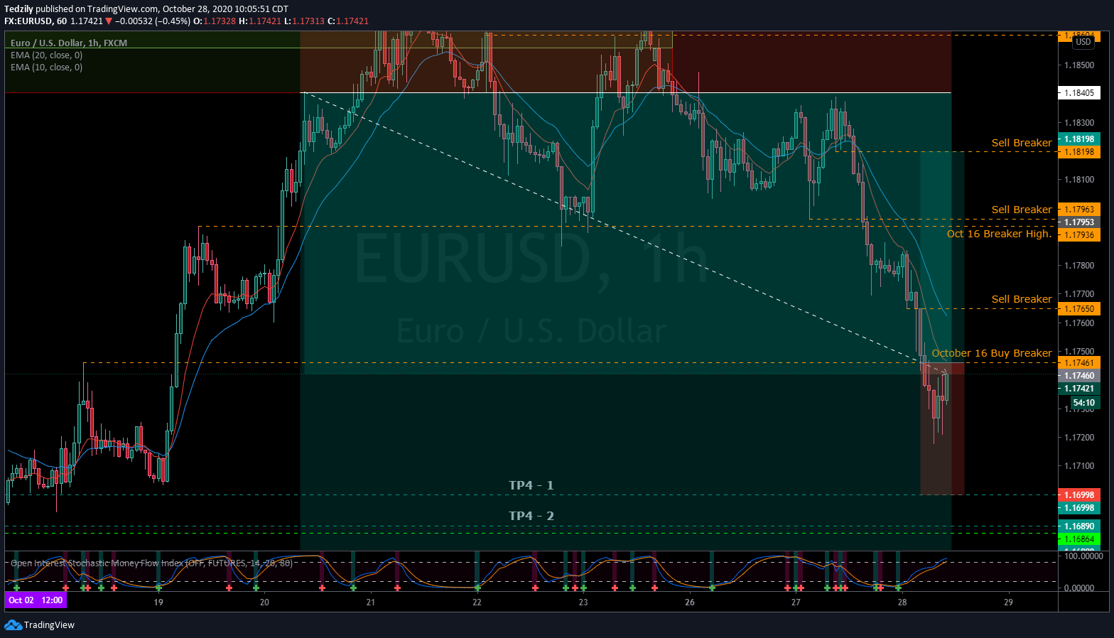Click the orange 1.17963 price tag
Viewport: 1114px width, 638px height.
tap(1079, 209)
